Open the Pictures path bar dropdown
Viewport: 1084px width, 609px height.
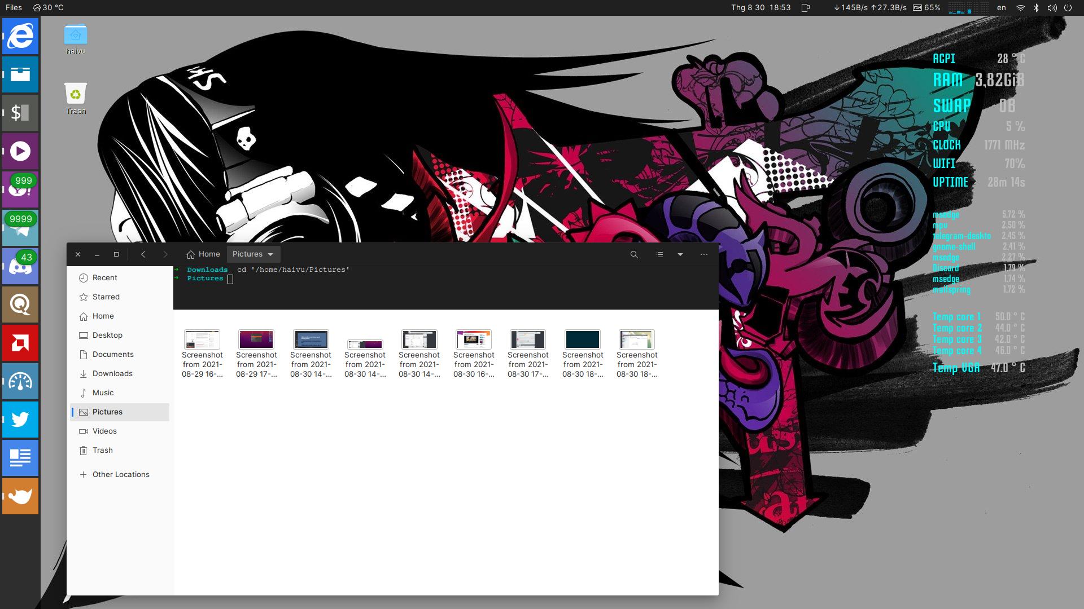(x=253, y=254)
